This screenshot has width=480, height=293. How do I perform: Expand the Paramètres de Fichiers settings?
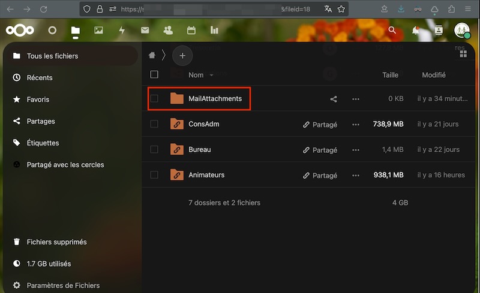(x=63, y=285)
